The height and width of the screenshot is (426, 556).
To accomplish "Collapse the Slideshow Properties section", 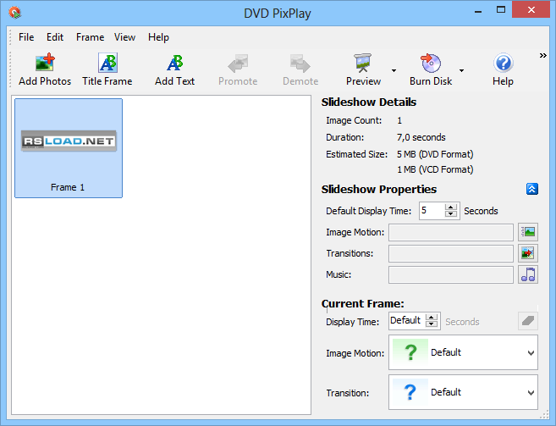I will pyautogui.click(x=532, y=189).
